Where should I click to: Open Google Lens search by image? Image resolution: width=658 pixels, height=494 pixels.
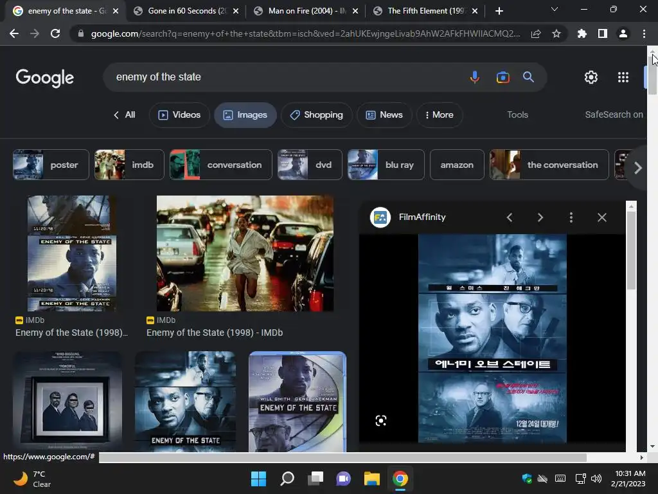(502, 77)
